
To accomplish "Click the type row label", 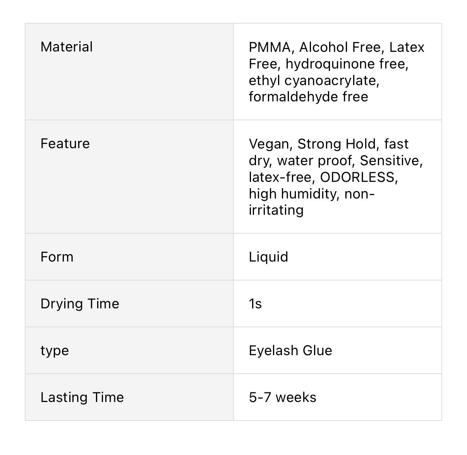I will (x=55, y=351).
